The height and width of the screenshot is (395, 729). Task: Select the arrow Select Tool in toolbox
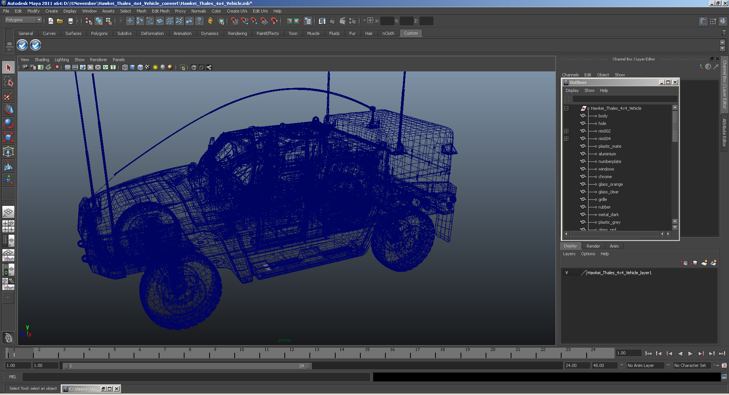[8, 68]
